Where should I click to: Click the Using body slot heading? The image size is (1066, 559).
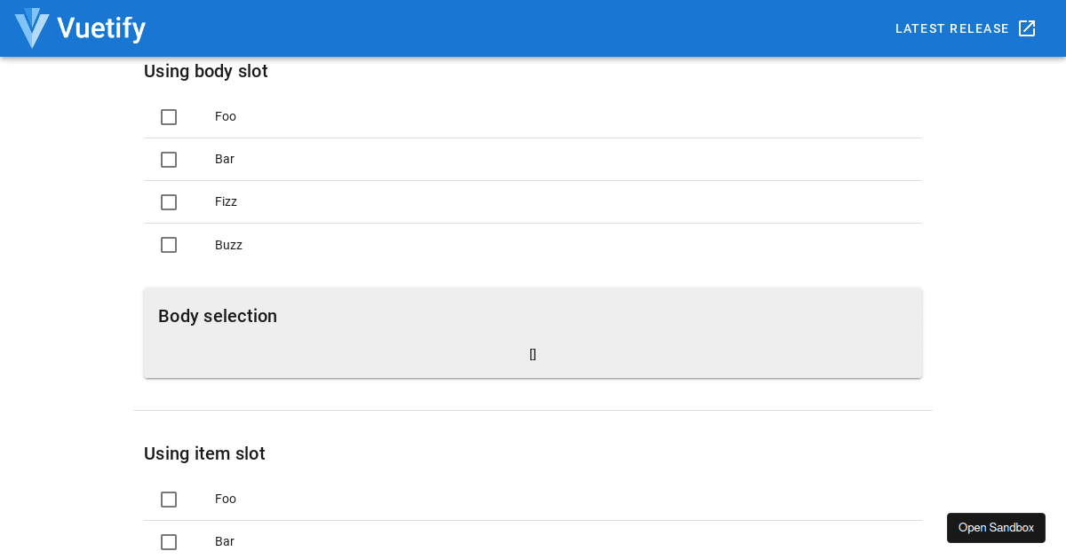click(205, 71)
